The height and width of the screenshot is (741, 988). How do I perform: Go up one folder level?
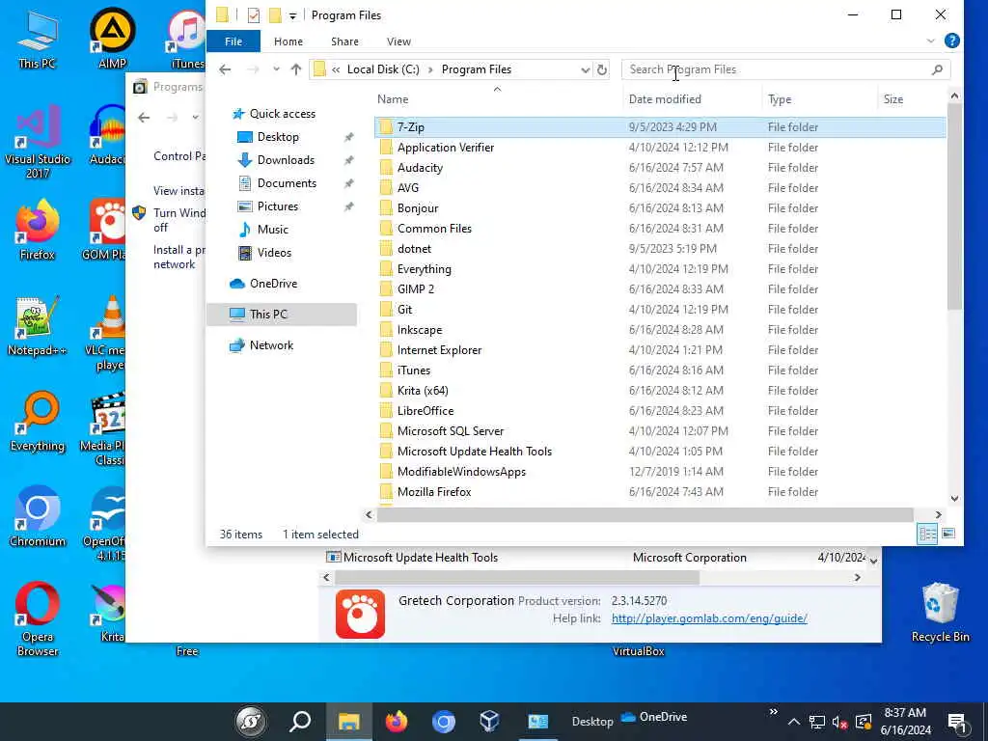pos(296,69)
